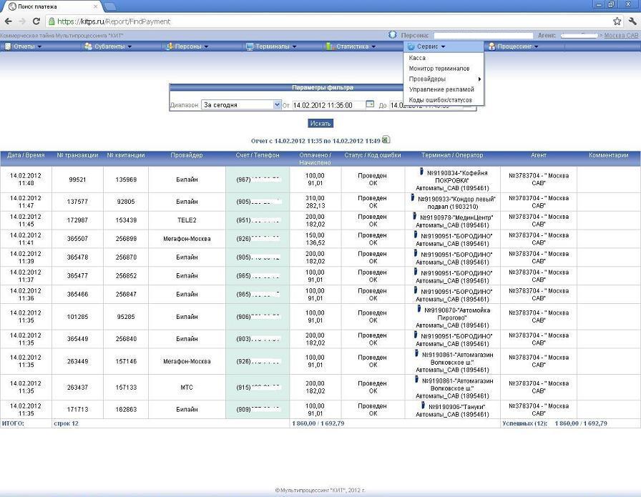Click the 'Успешных (12):' summary text
This screenshot has width=641, height=497.
point(524,423)
